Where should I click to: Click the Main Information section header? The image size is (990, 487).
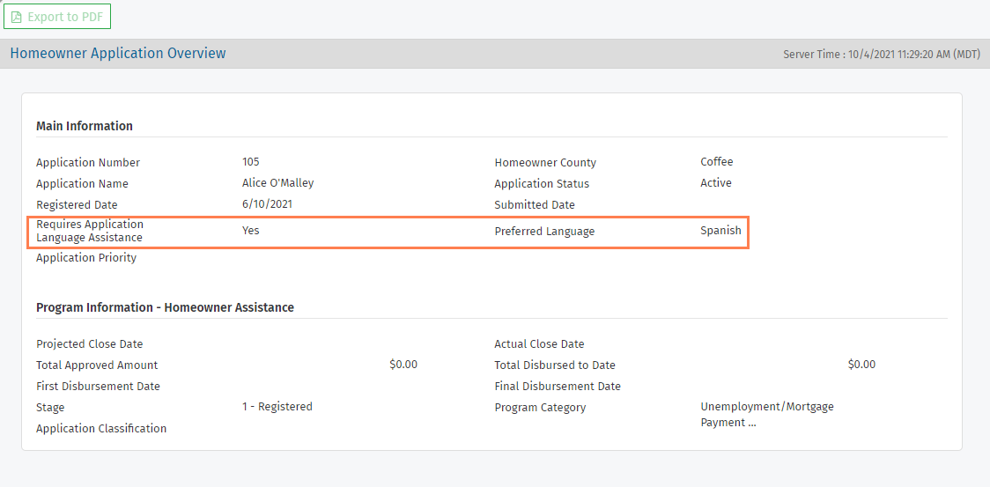coord(85,126)
